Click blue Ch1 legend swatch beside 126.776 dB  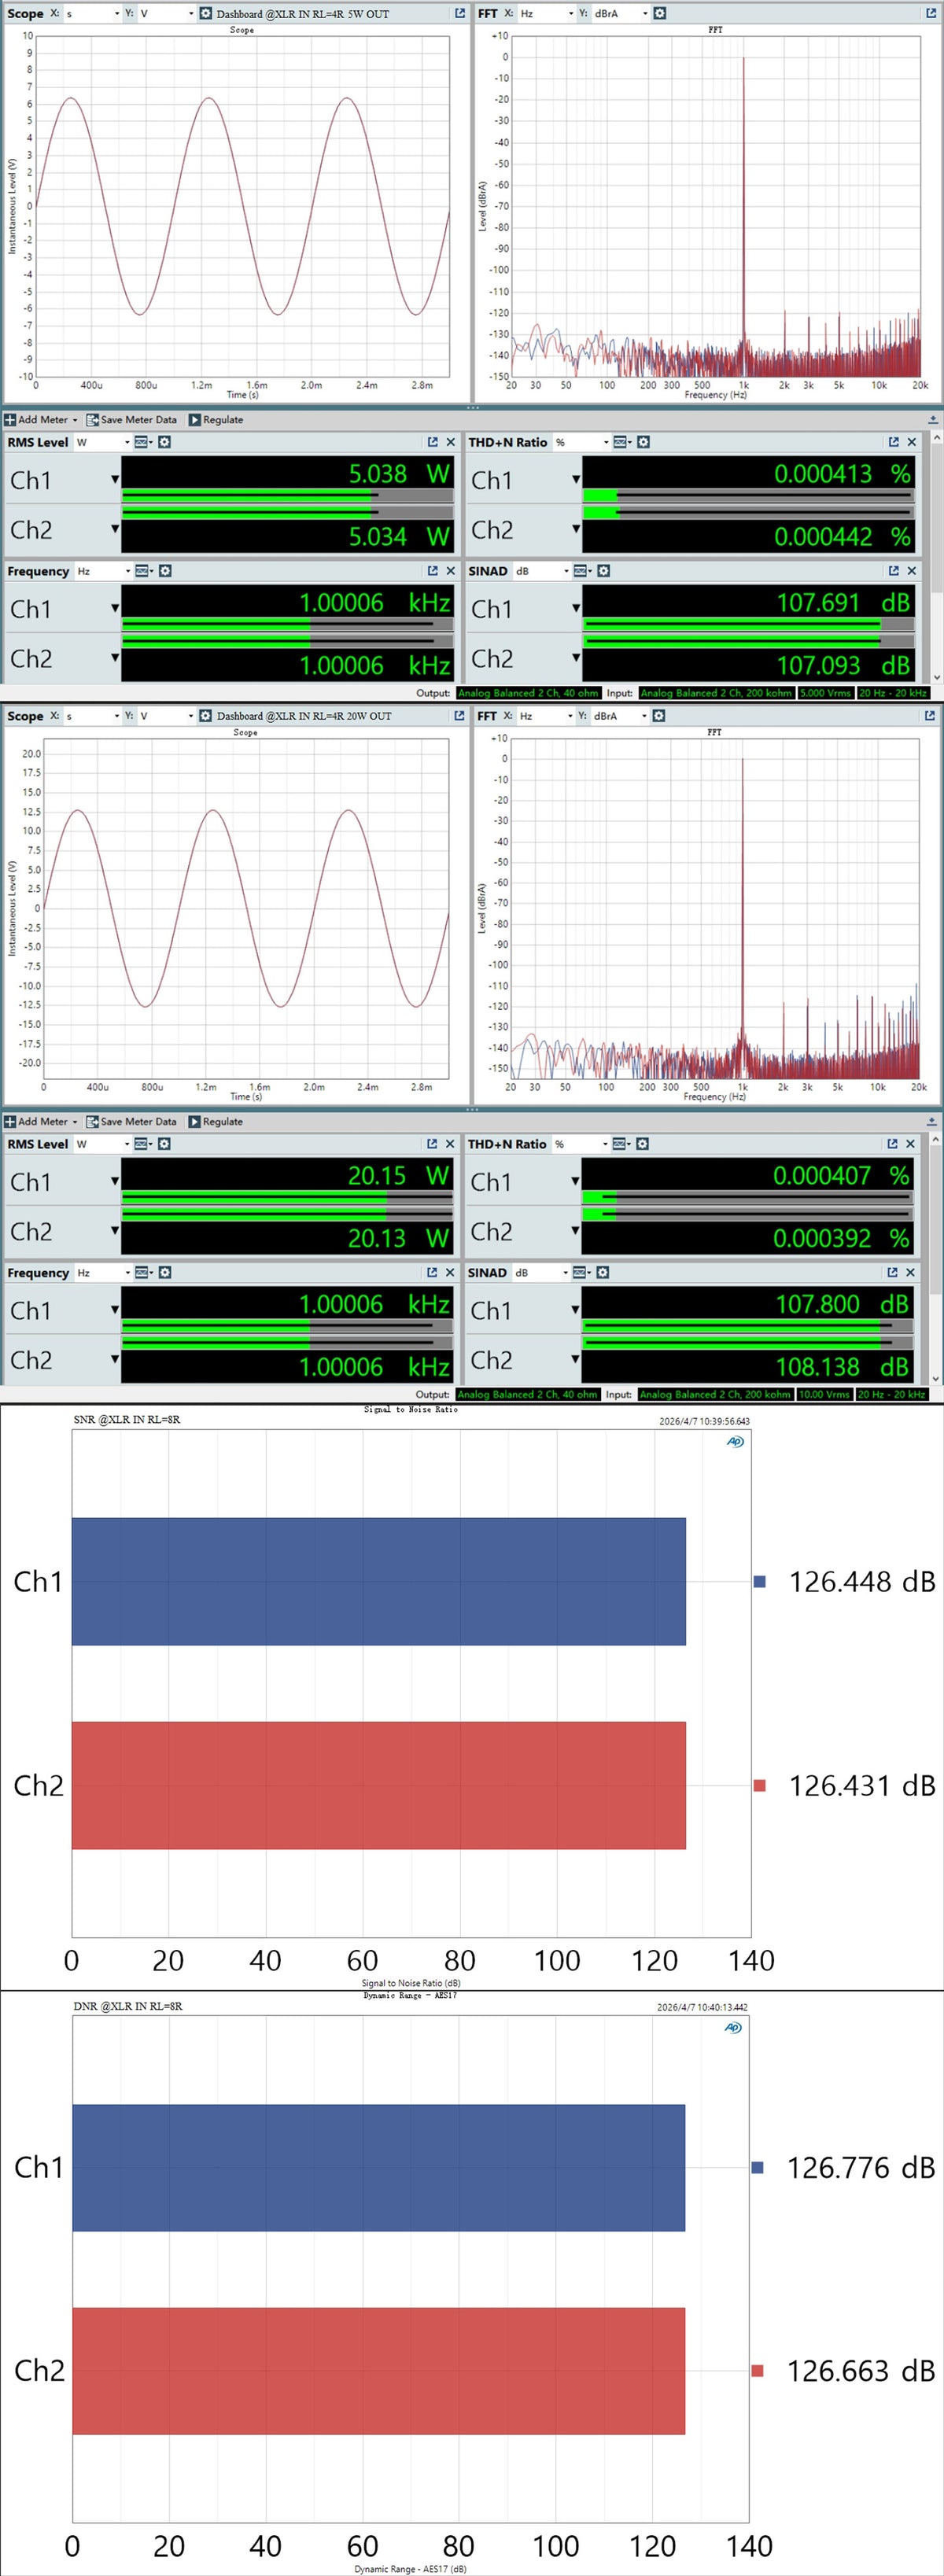[757, 2168]
